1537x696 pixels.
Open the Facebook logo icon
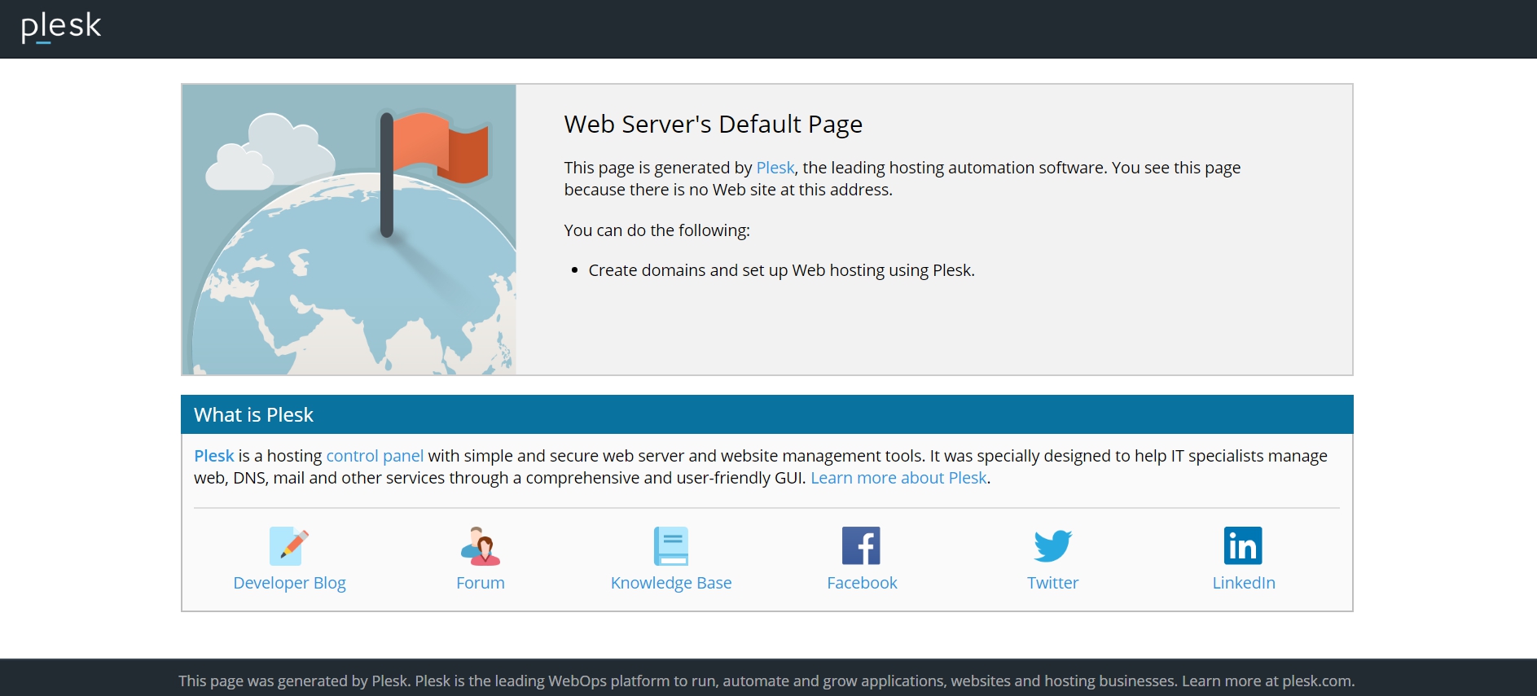tap(862, 545)
